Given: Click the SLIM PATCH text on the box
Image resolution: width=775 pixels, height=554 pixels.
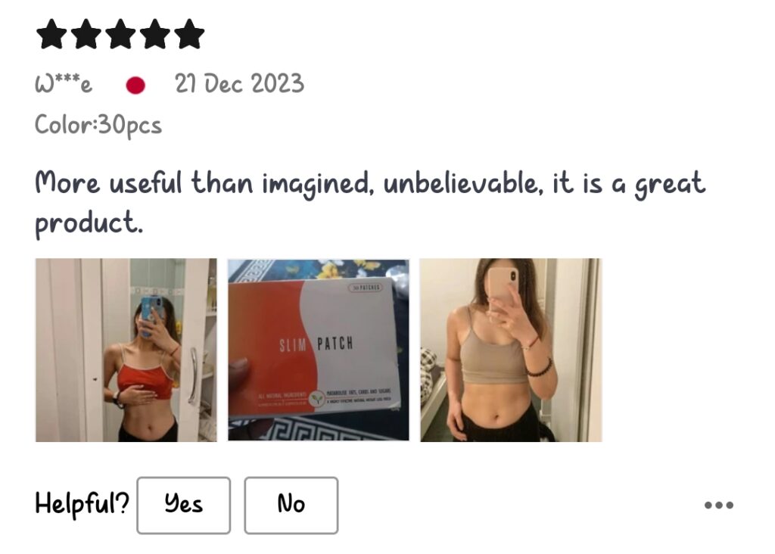Looking at the screenshot, I should [316, 344].
